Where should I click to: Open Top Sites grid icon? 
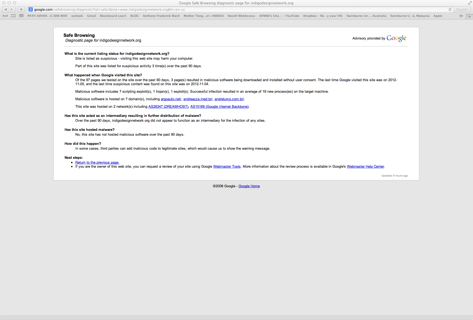tap(21, 16)
